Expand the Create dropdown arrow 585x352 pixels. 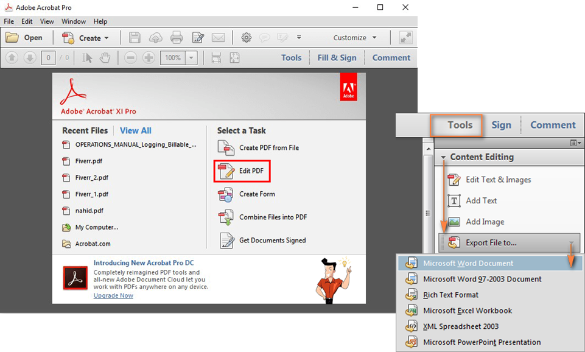pyautogui.click(x=107, y=38)
